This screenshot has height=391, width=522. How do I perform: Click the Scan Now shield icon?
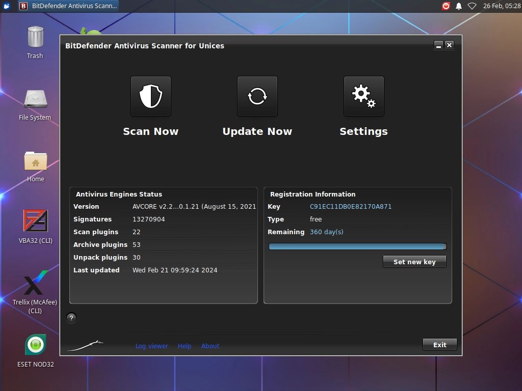[x=151, y=96]
